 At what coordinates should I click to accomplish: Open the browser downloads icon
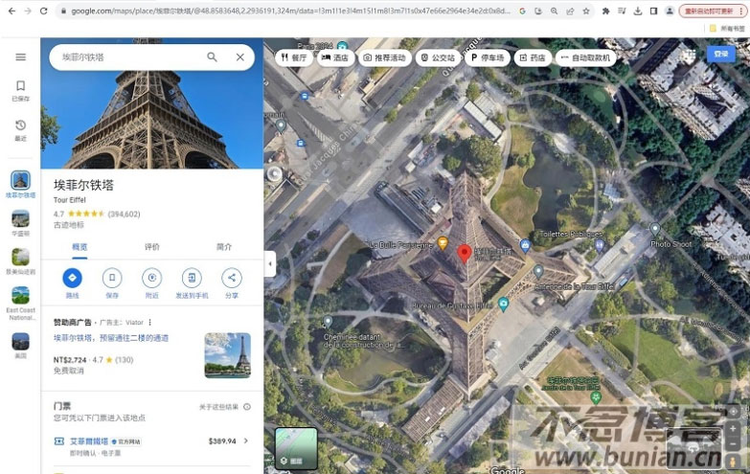tap(638, 11)
